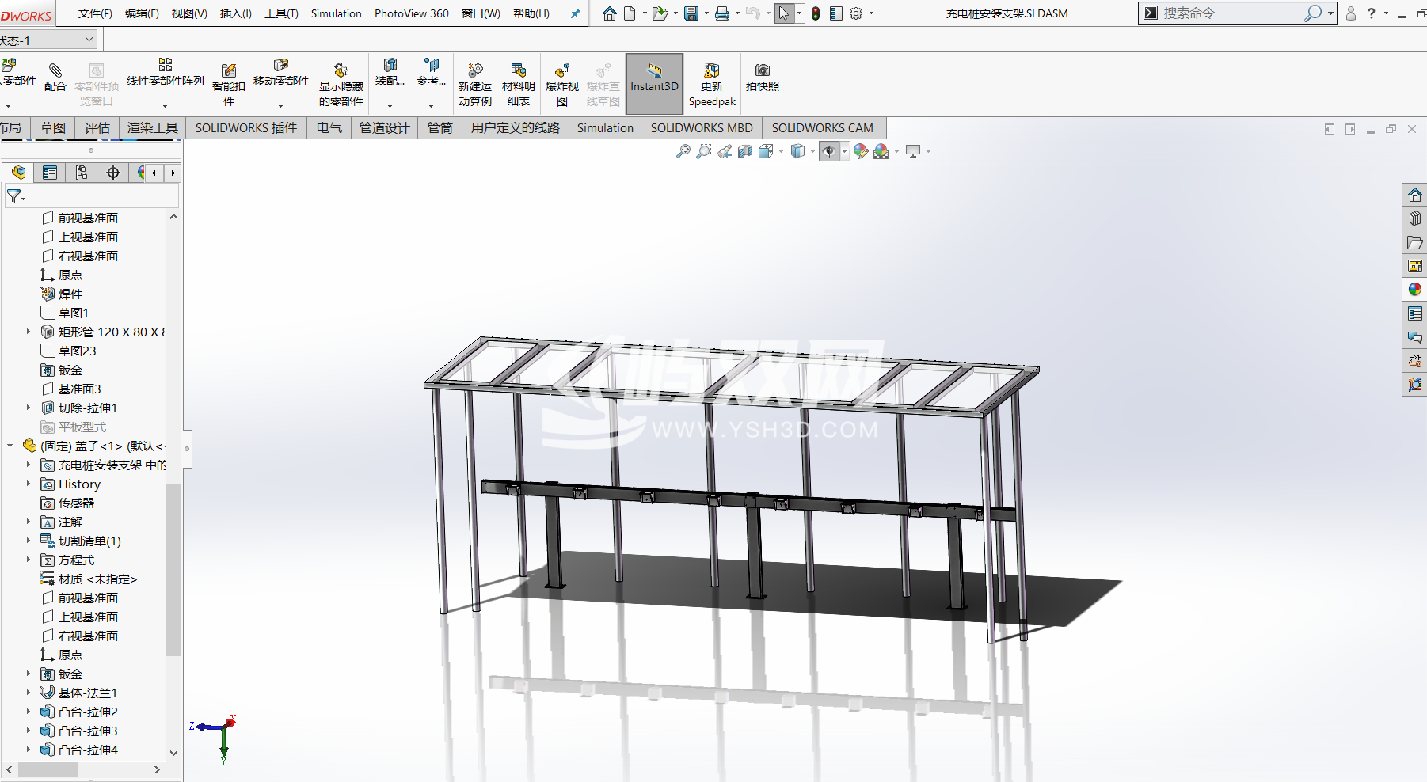Viewport: 1427px width, 782px height.
Task: Click Update Speedpak (更新 Speedpak) tool
Action: click(712, 85)
